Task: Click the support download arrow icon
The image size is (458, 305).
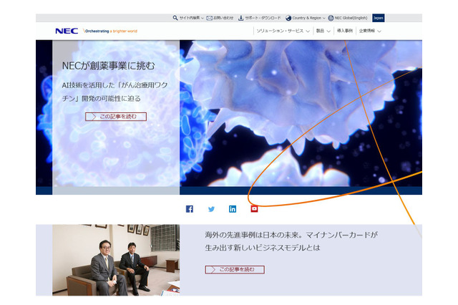Action: (x=240, y=18)
